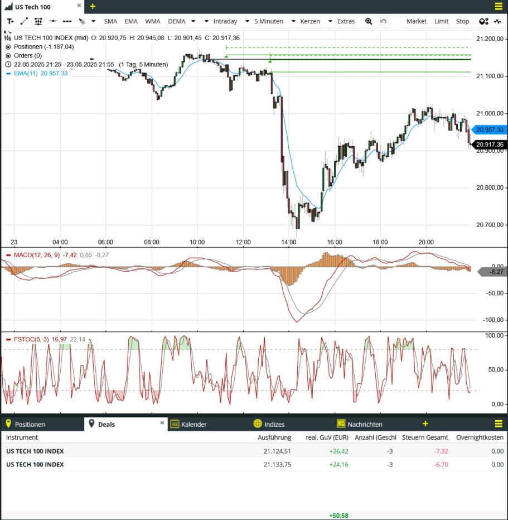Click the MACD(12, 26, 9) indicator label
The image size is (508, 520).
pos(37,255)
